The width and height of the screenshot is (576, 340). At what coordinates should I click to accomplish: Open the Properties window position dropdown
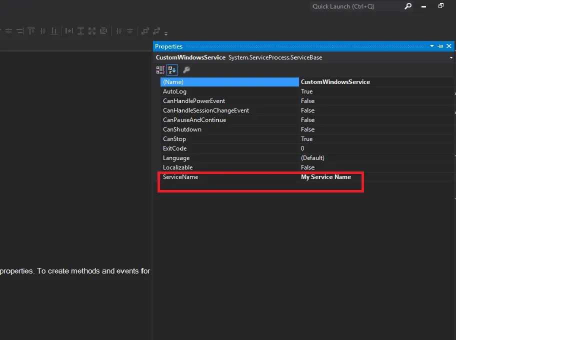432,46
